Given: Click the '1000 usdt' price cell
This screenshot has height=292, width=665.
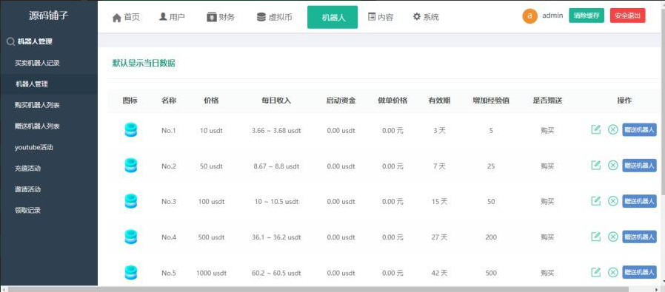Looking at the screenshot, I should (x=211, y=273).
